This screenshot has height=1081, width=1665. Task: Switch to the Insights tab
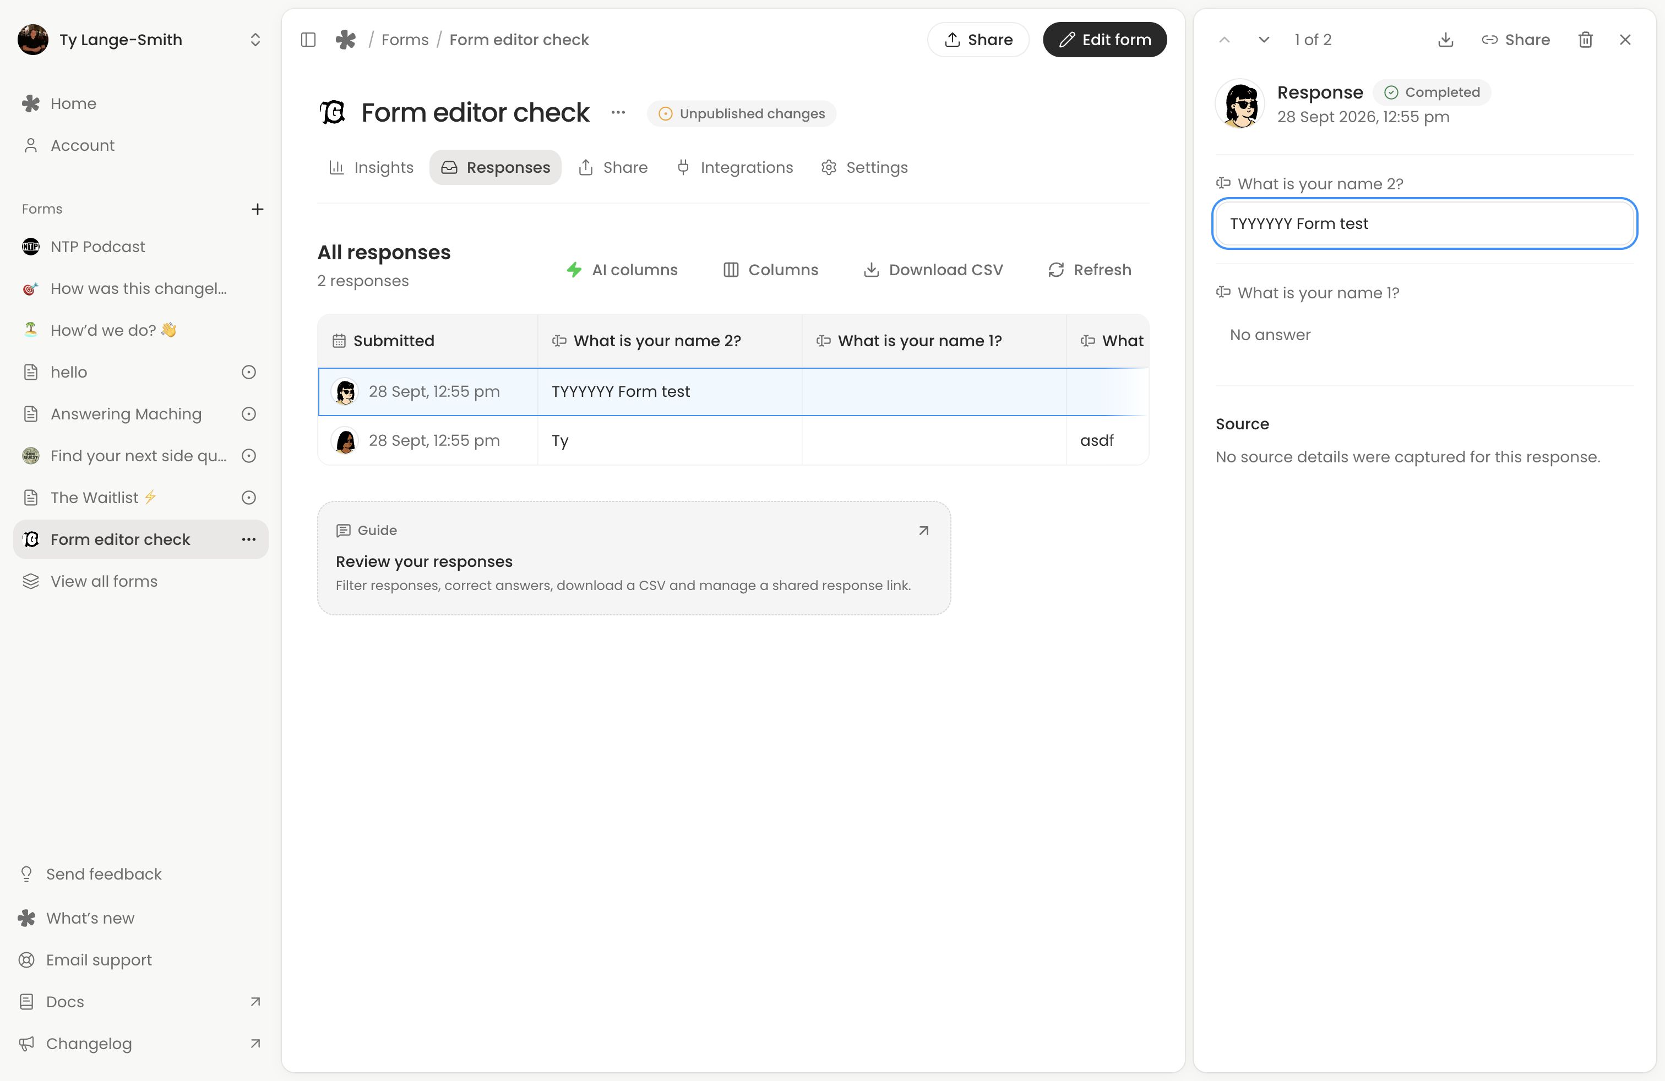click(371, 168)
